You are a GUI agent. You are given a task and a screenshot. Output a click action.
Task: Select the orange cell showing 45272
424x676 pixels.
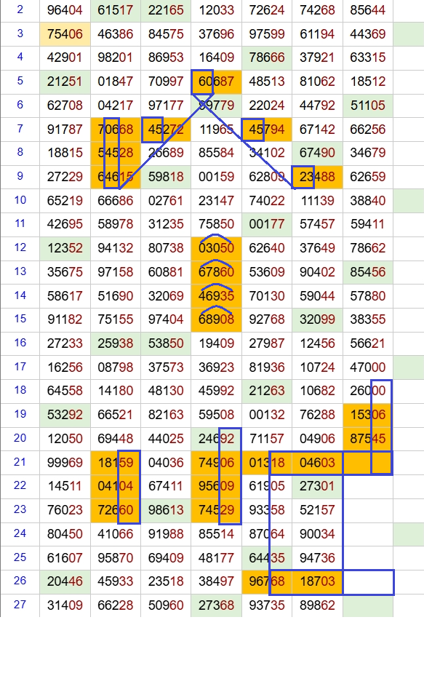(x=166, y=129)
